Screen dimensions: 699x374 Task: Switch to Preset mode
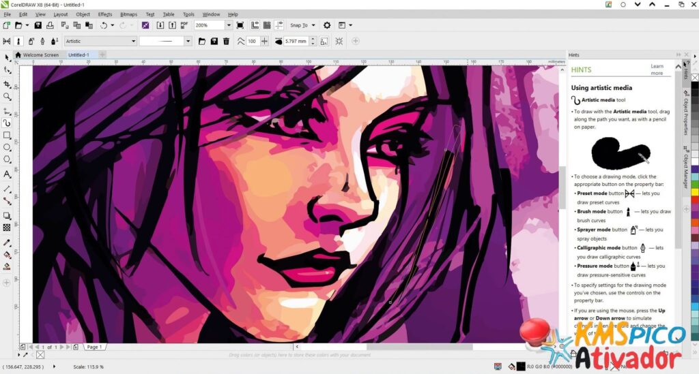pyautogui.click(x=7, y=41)
